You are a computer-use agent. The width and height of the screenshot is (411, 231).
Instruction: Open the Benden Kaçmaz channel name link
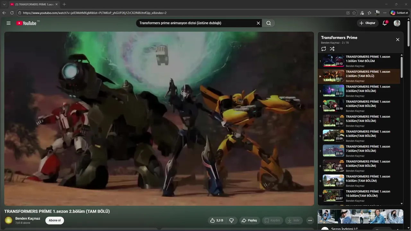tap(28, 218)
